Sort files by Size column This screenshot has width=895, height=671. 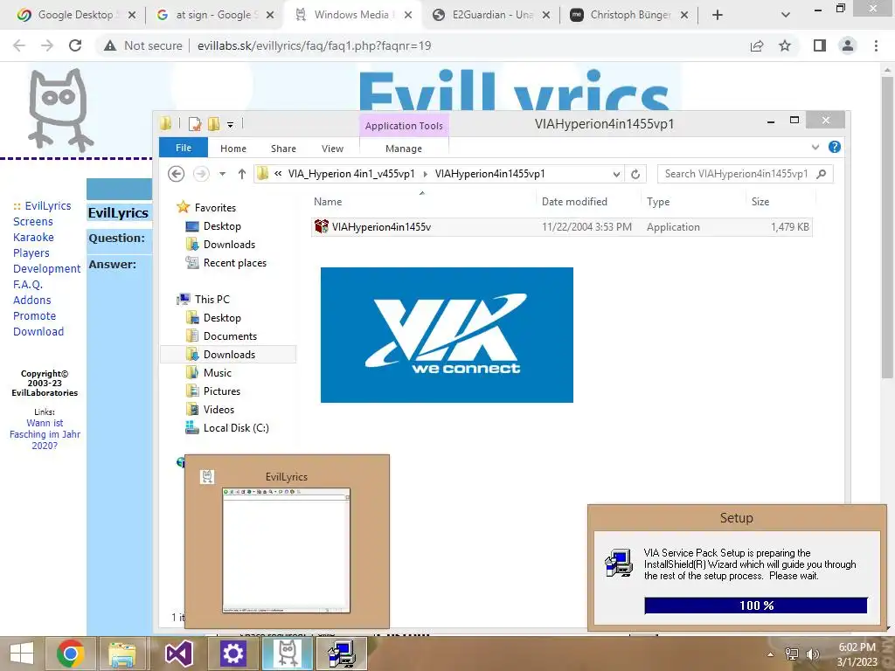pos(760,202)
